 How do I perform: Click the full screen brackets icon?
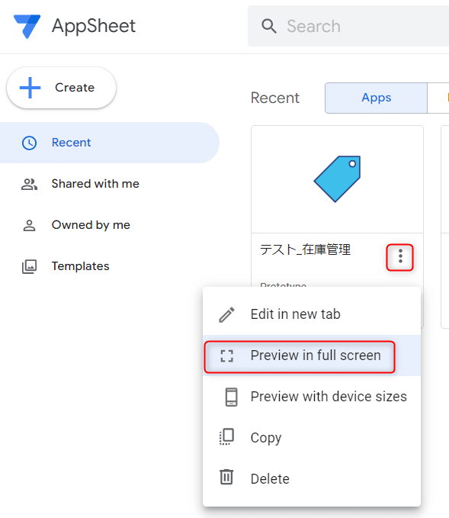[227, 356]
